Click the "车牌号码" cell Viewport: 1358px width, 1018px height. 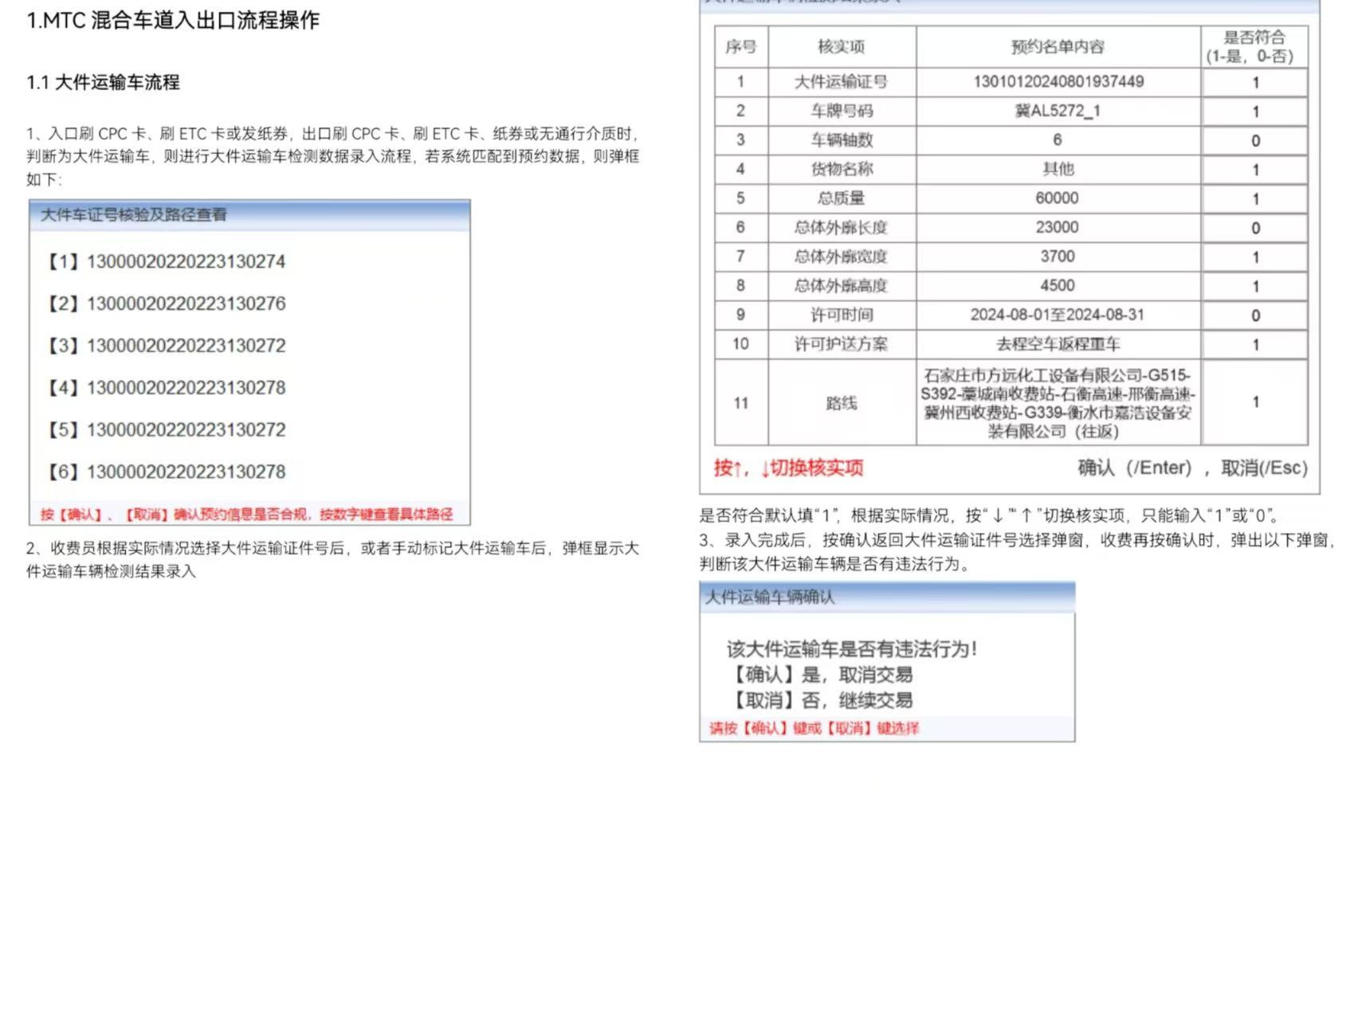click(841, 112)
